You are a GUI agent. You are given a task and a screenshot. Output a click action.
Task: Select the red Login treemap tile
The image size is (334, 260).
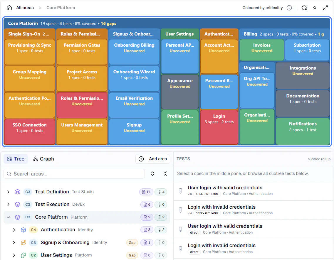point(219,127)
